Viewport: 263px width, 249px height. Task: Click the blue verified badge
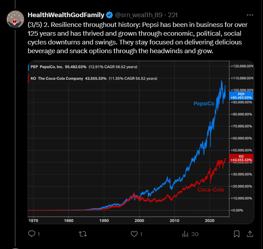[109, 15]
